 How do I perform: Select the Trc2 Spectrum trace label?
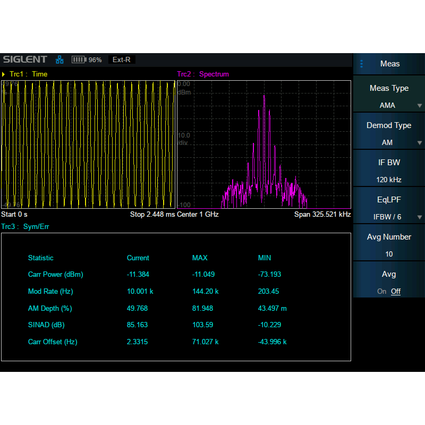[203, 74]
